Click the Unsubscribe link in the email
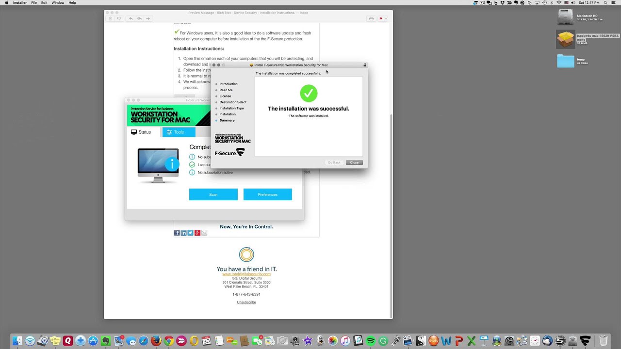 pos(246,302)
